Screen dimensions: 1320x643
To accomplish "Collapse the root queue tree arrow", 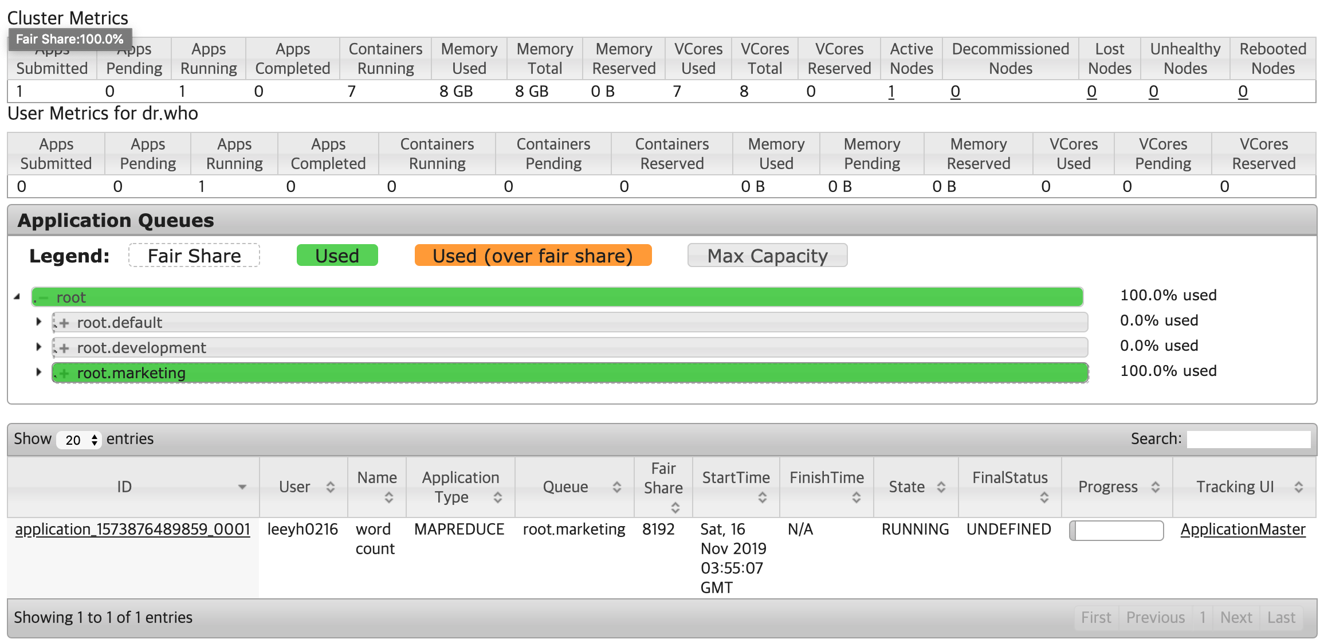I will tap(17, 297).
